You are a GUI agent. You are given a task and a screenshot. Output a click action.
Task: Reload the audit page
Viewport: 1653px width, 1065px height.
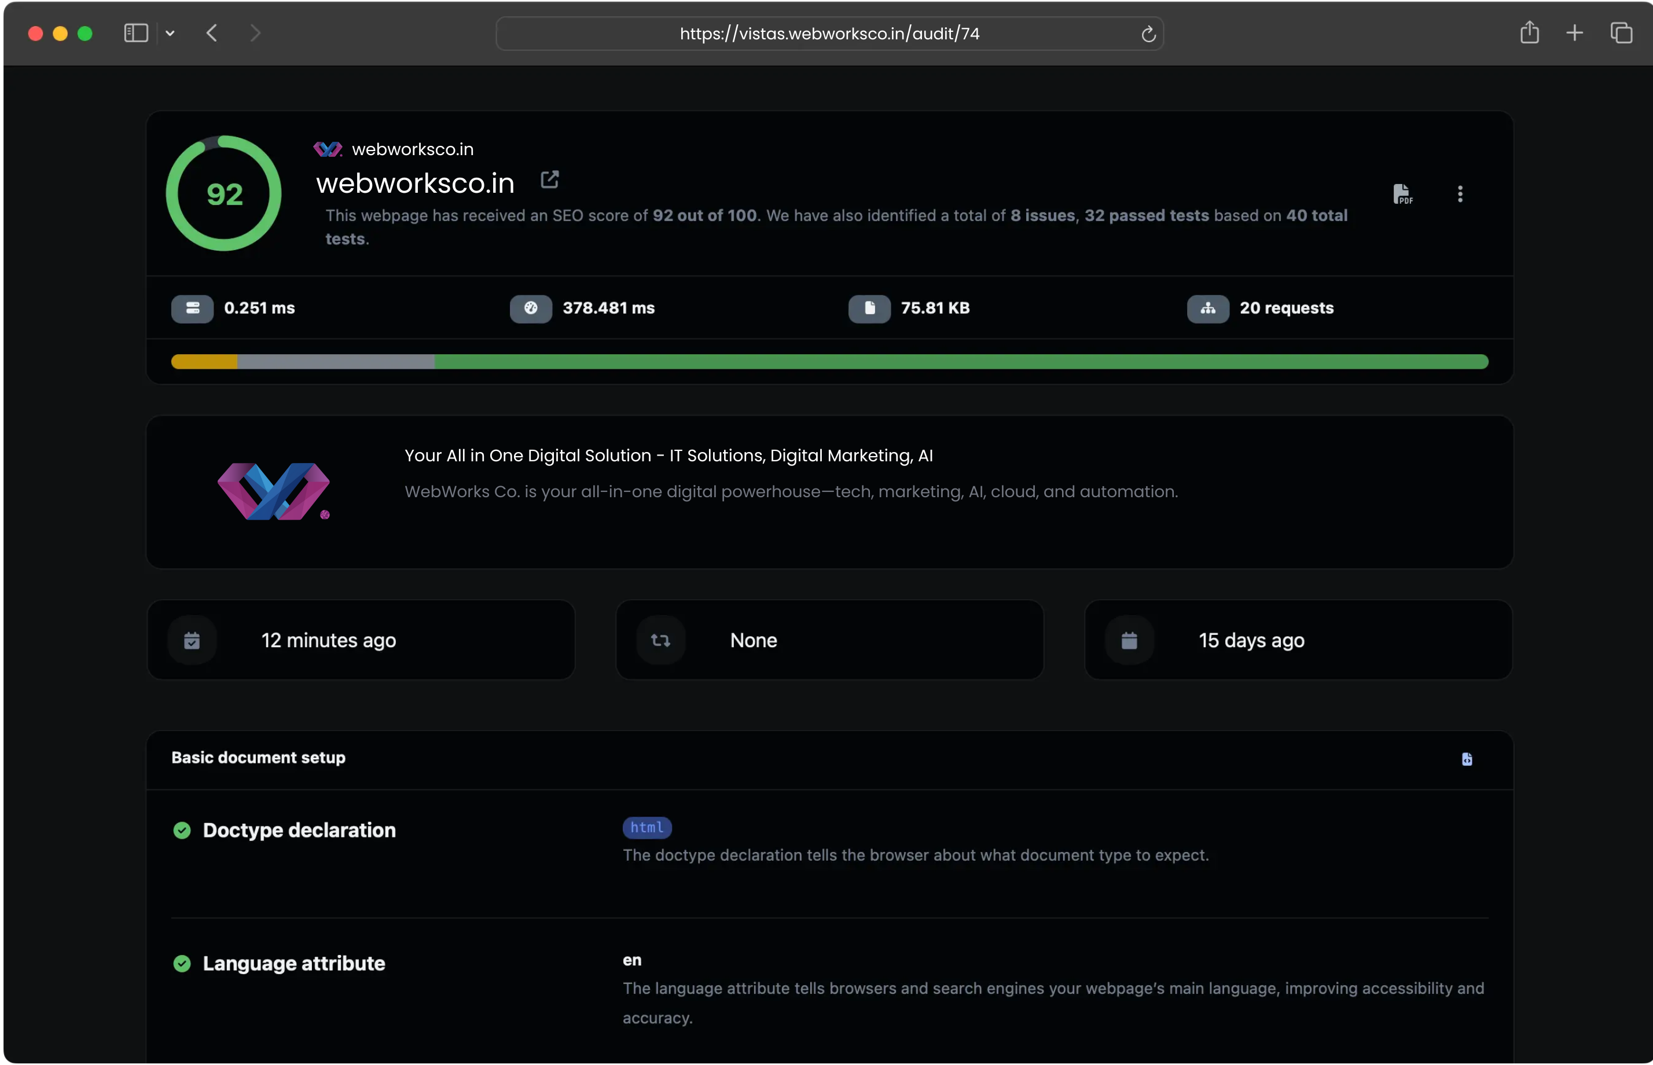click(1148, 34)
